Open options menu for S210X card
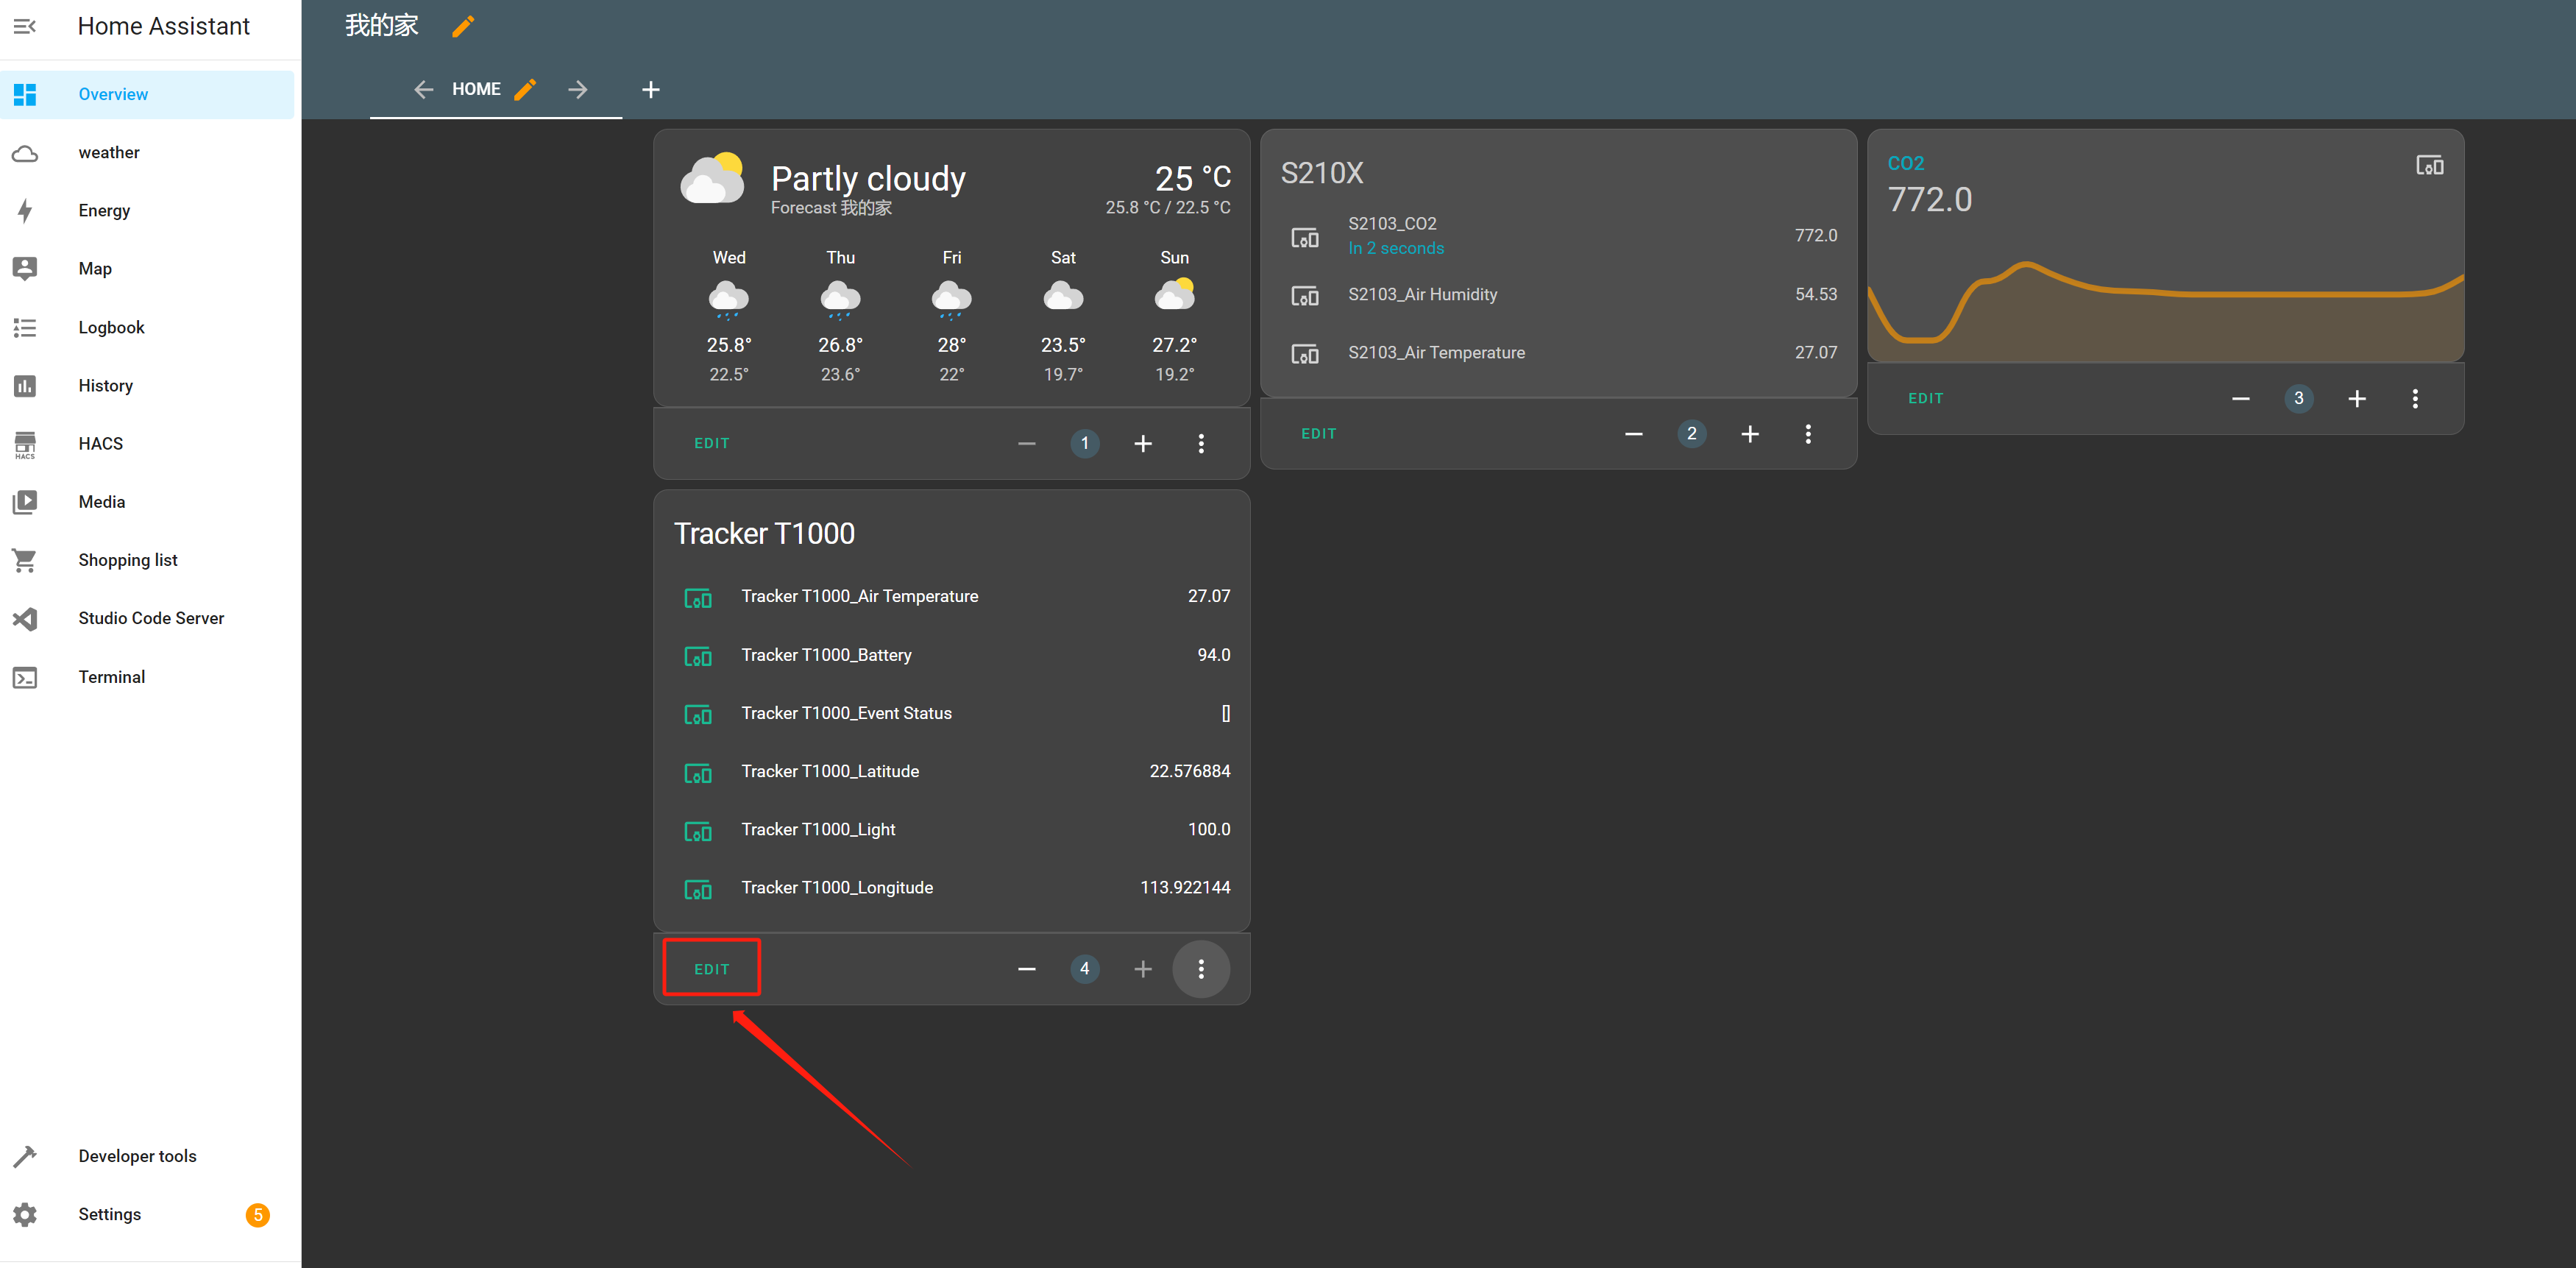 pyautogui.click(x=1808, y=433)
